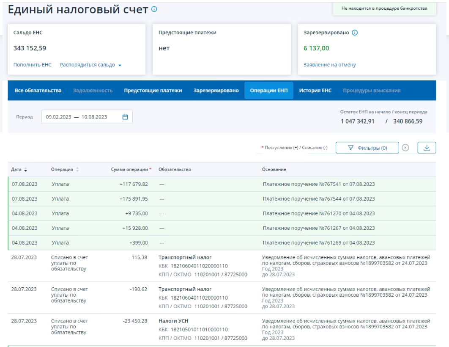Screen dimensions: 449x347
Task: Select the Операции ЕНП tab
Action: [268, 91]
